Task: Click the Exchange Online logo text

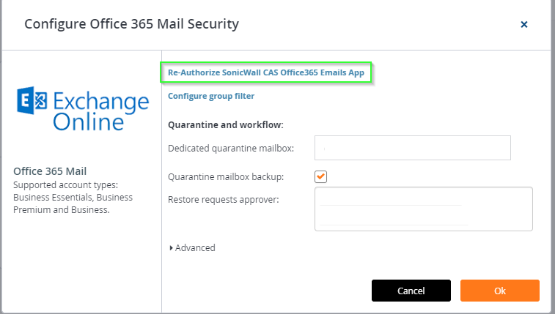Action: [x=101, y=111]
